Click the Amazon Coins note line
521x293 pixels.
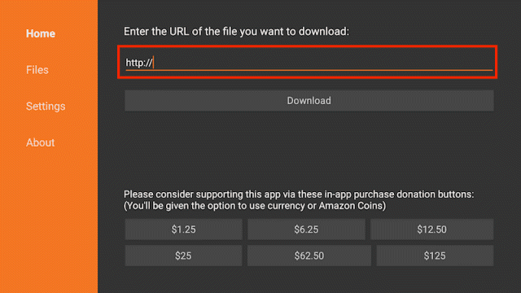[x=255, y=206]
